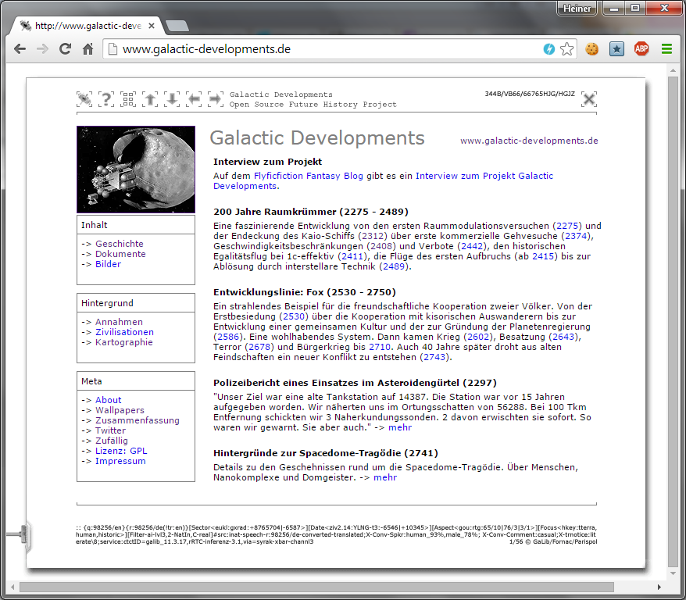This screenshot has width=686, height=600.
Task: Click the vertical scrollbar thumb
Action: point(673,321)
